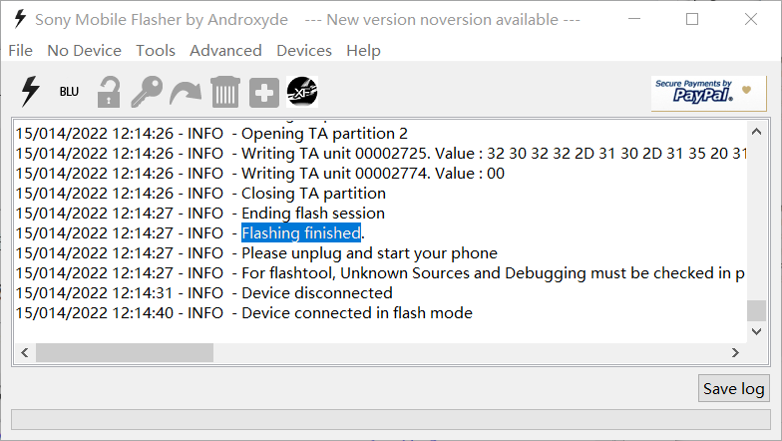Click the curved arrow icon in toolbar
The image size is (782, 441).
(x=186, y=93)
